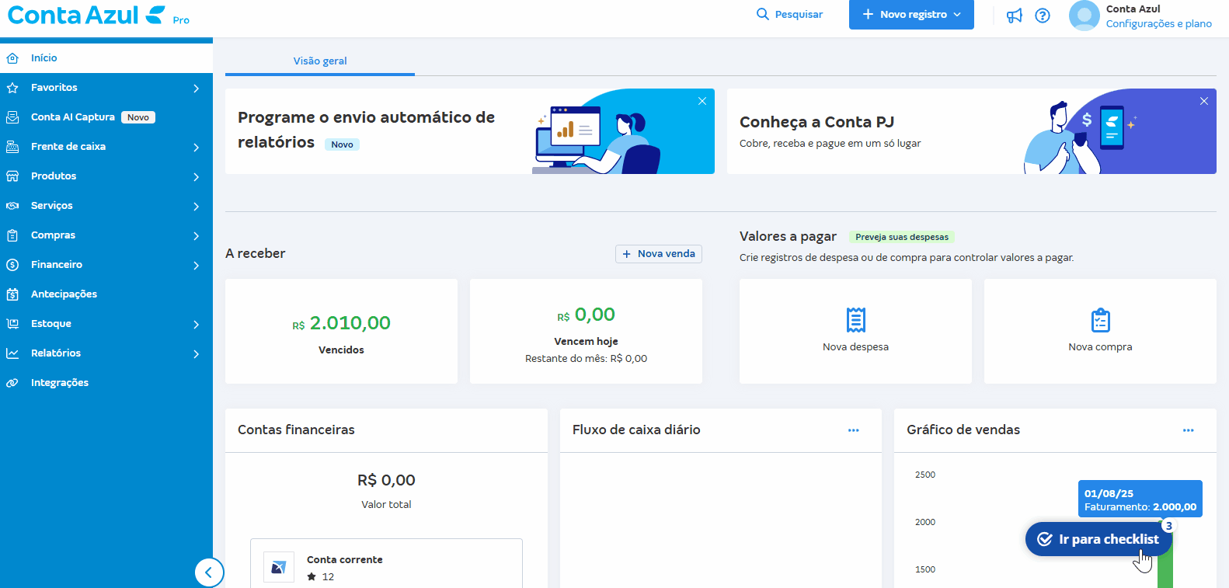The height and width of the screenshot is (588, 1229).
Task: Expand the Favoritos submenu chevron
Action: point(197,89)
